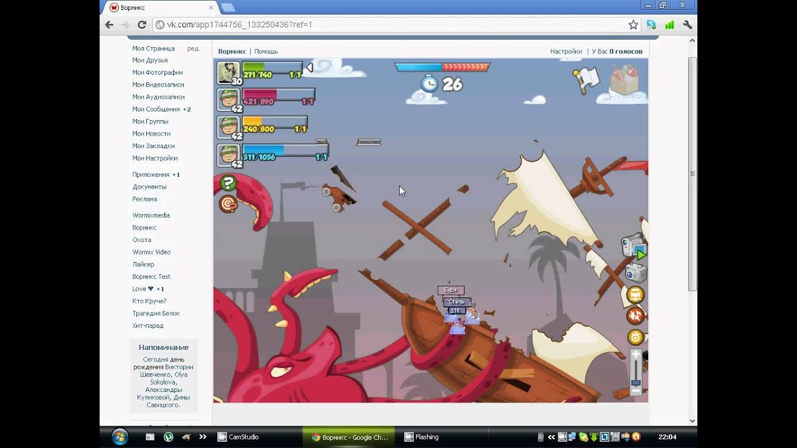Open Мои Аудиозаписи link
The width and height of the screenshot is (797, 448).
coord(158,97)
